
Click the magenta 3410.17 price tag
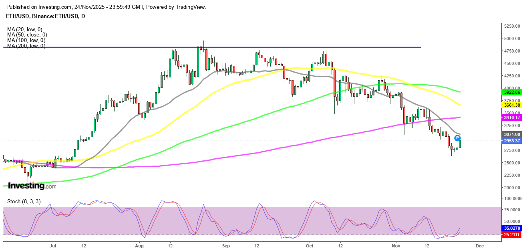512,117
